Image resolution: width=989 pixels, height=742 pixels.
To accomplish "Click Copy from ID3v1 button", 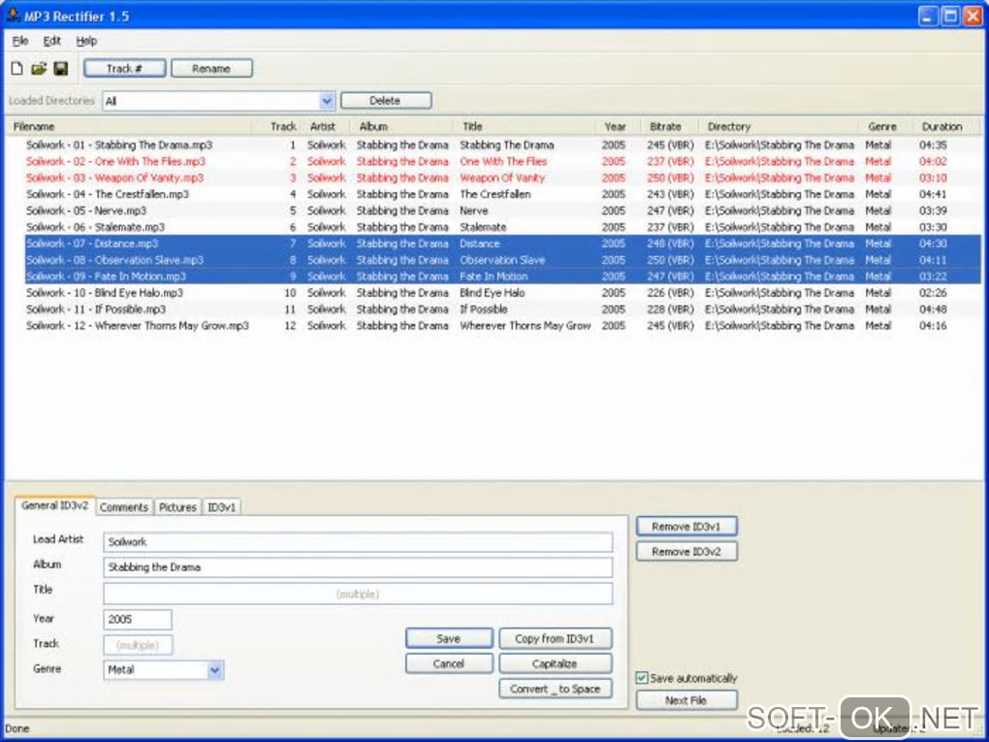I will [x=555, y=638].
